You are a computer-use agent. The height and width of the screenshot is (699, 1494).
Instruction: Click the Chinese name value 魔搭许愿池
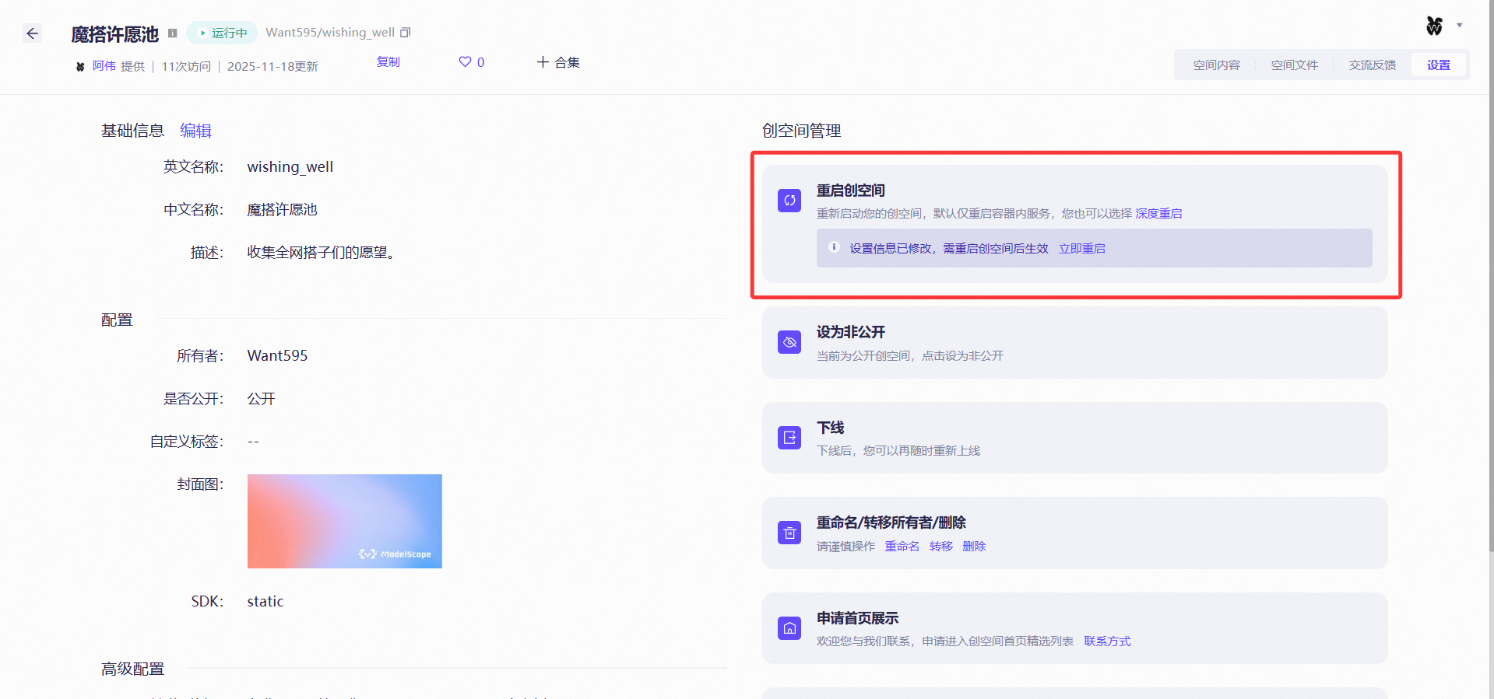click(282, 210)
